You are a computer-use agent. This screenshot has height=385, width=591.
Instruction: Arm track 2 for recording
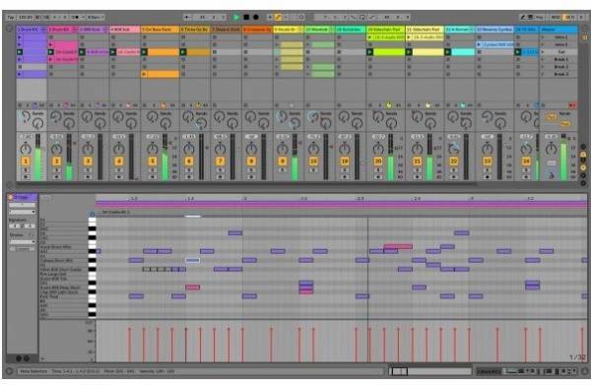56,176
